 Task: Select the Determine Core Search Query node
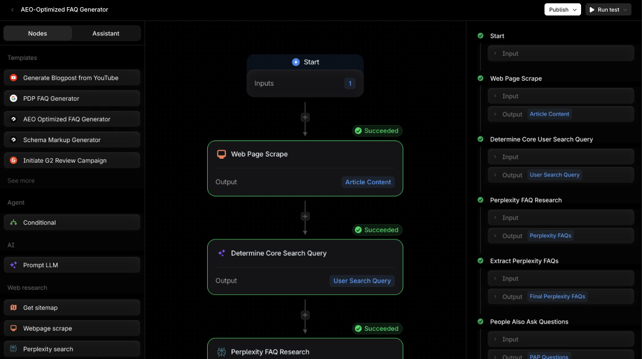point(278,253)
